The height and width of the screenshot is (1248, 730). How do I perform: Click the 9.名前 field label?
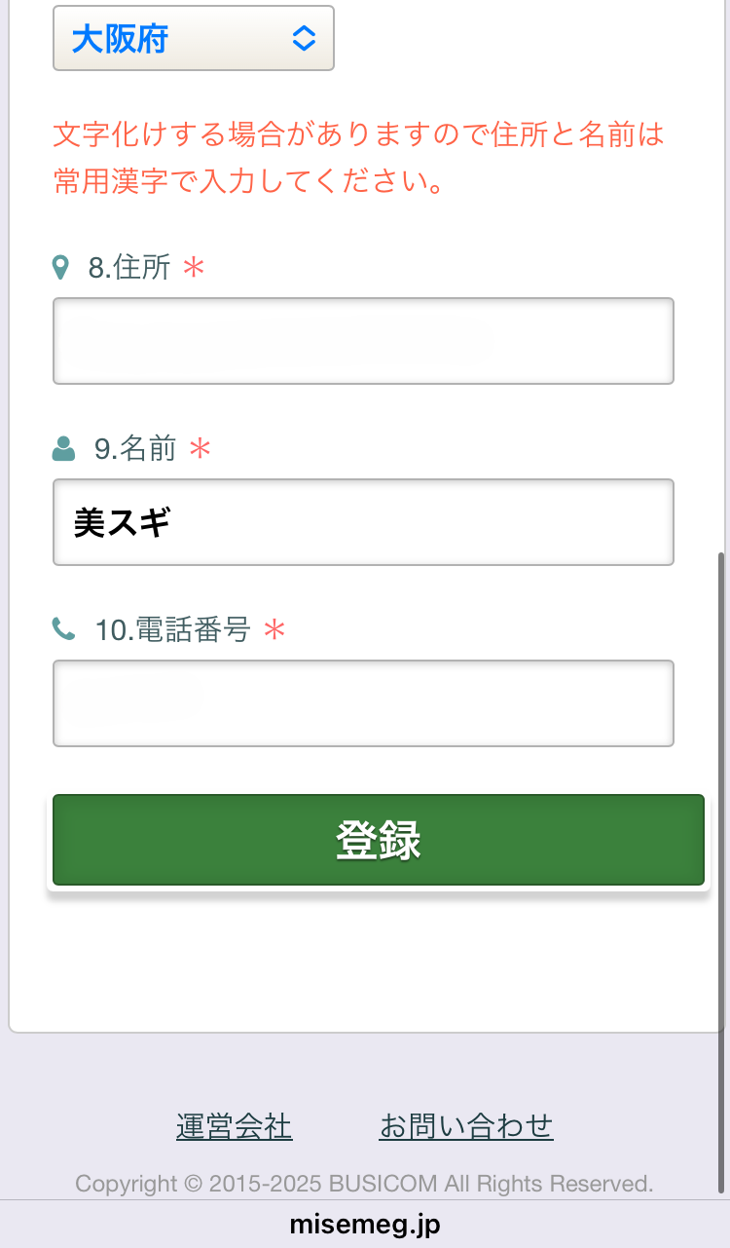[x=135, y=449]
